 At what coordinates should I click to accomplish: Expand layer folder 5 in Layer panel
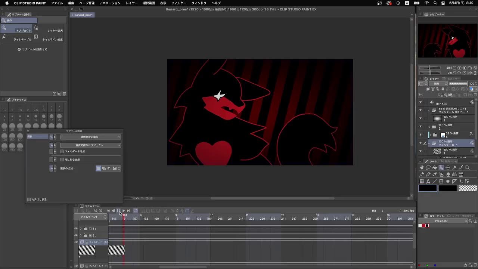point(430,127)
